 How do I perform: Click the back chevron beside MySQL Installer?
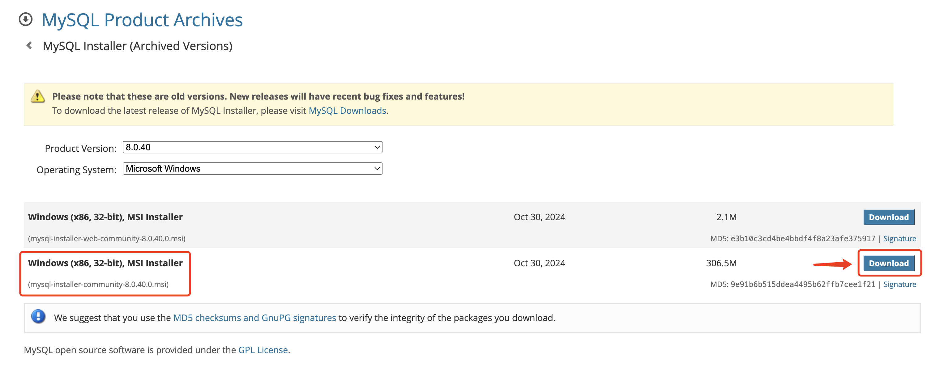29,45
